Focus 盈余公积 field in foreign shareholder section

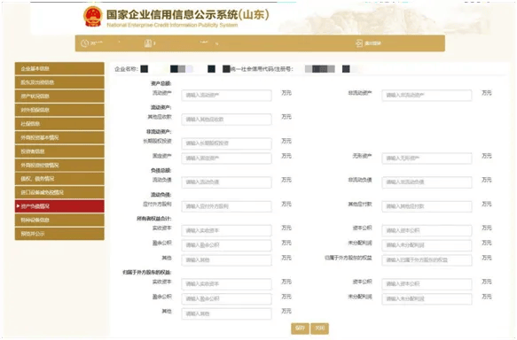[226, 299]
